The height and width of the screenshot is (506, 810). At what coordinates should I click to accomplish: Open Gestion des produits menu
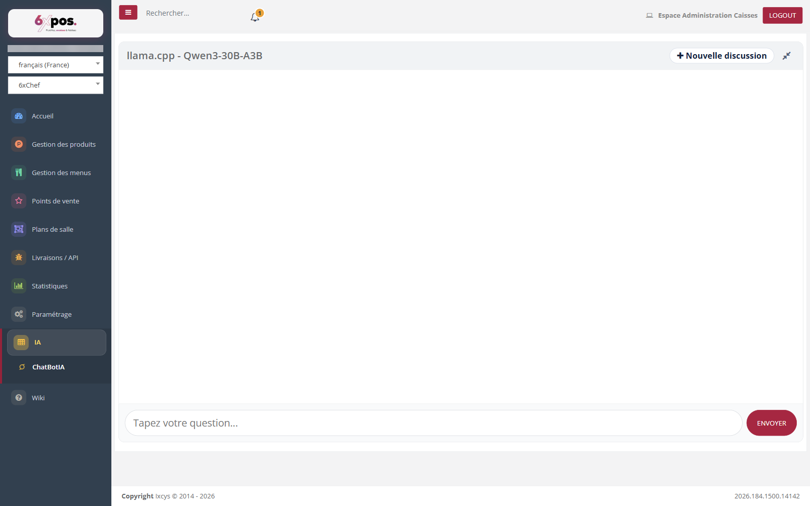pos(56,144)
